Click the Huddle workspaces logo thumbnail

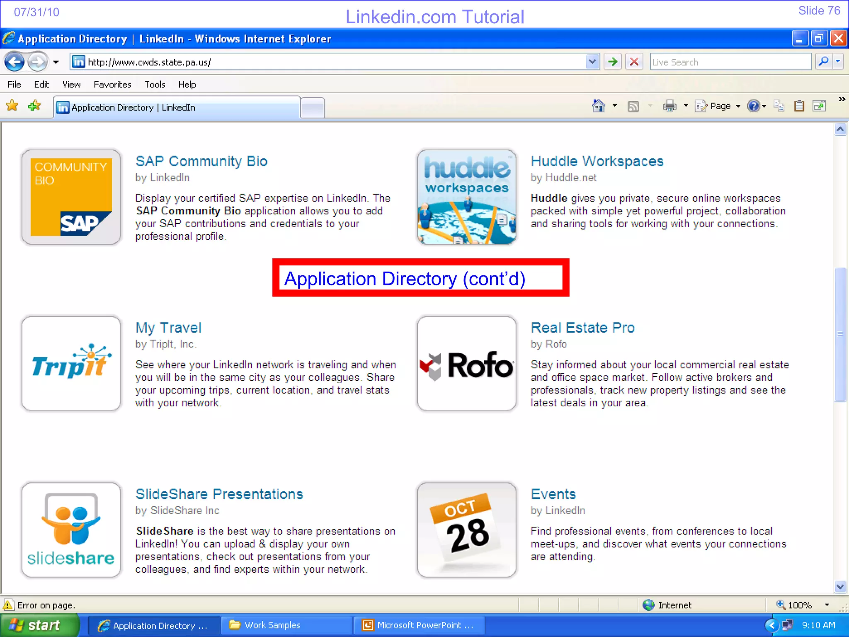(467, 197)
